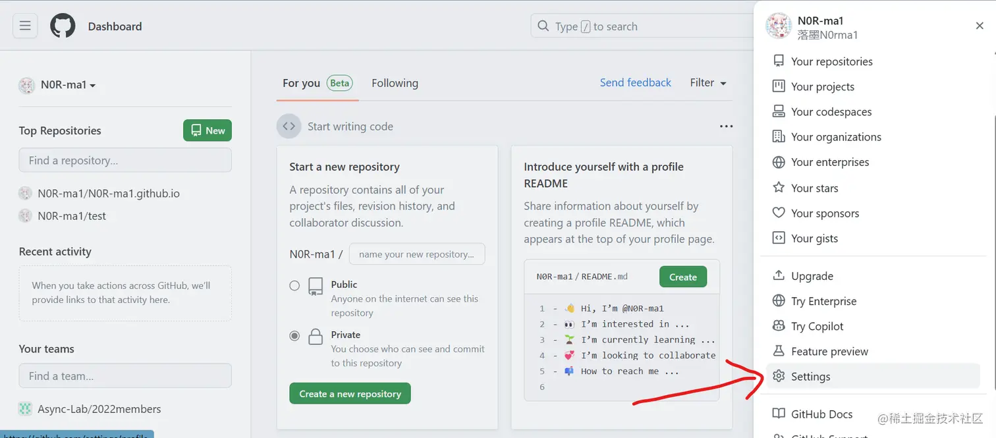Viewport: 996px width, 438px height.
Task: Click Create button for profile README
Action: pos(682,277)
